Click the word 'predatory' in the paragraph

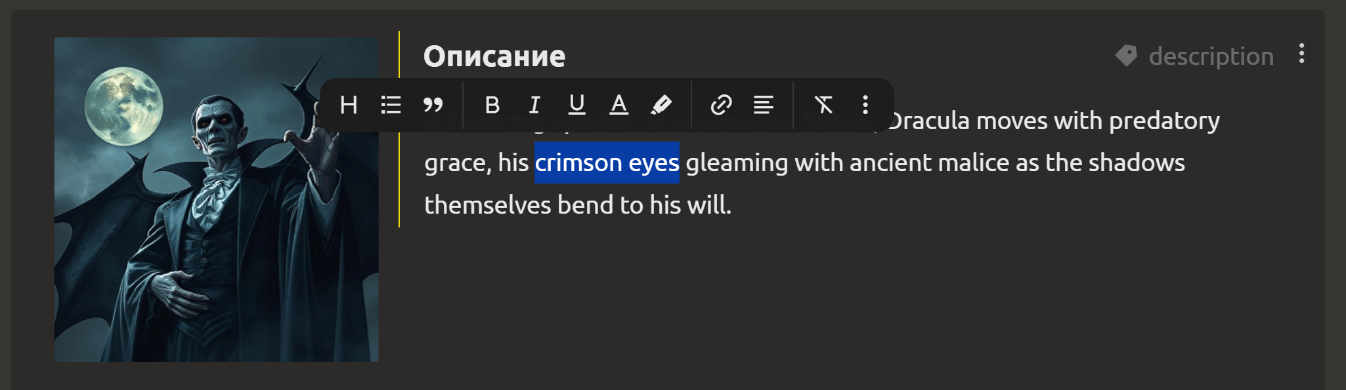(x=1164, y=121)
